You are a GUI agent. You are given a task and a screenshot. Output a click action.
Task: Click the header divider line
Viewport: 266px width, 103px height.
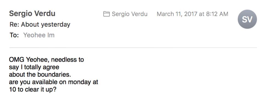pyautogui.click(x=133, y=48)
